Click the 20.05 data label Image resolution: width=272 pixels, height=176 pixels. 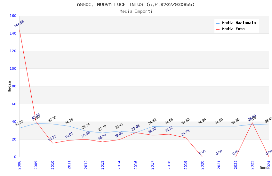pyautogui.click(x=86, y=134)
